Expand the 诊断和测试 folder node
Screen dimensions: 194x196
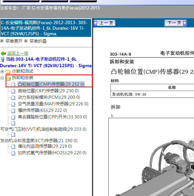pyautogui.click(x=2, y=71)
